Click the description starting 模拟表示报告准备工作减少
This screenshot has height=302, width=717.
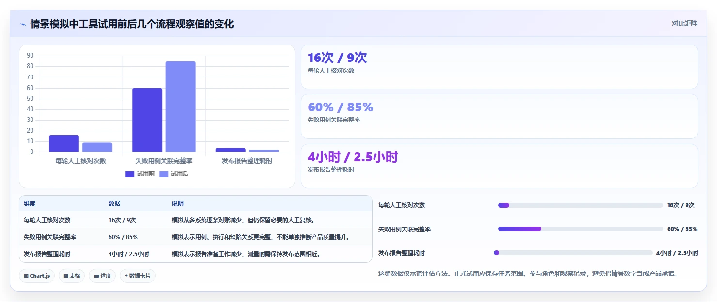click(247, 254)
